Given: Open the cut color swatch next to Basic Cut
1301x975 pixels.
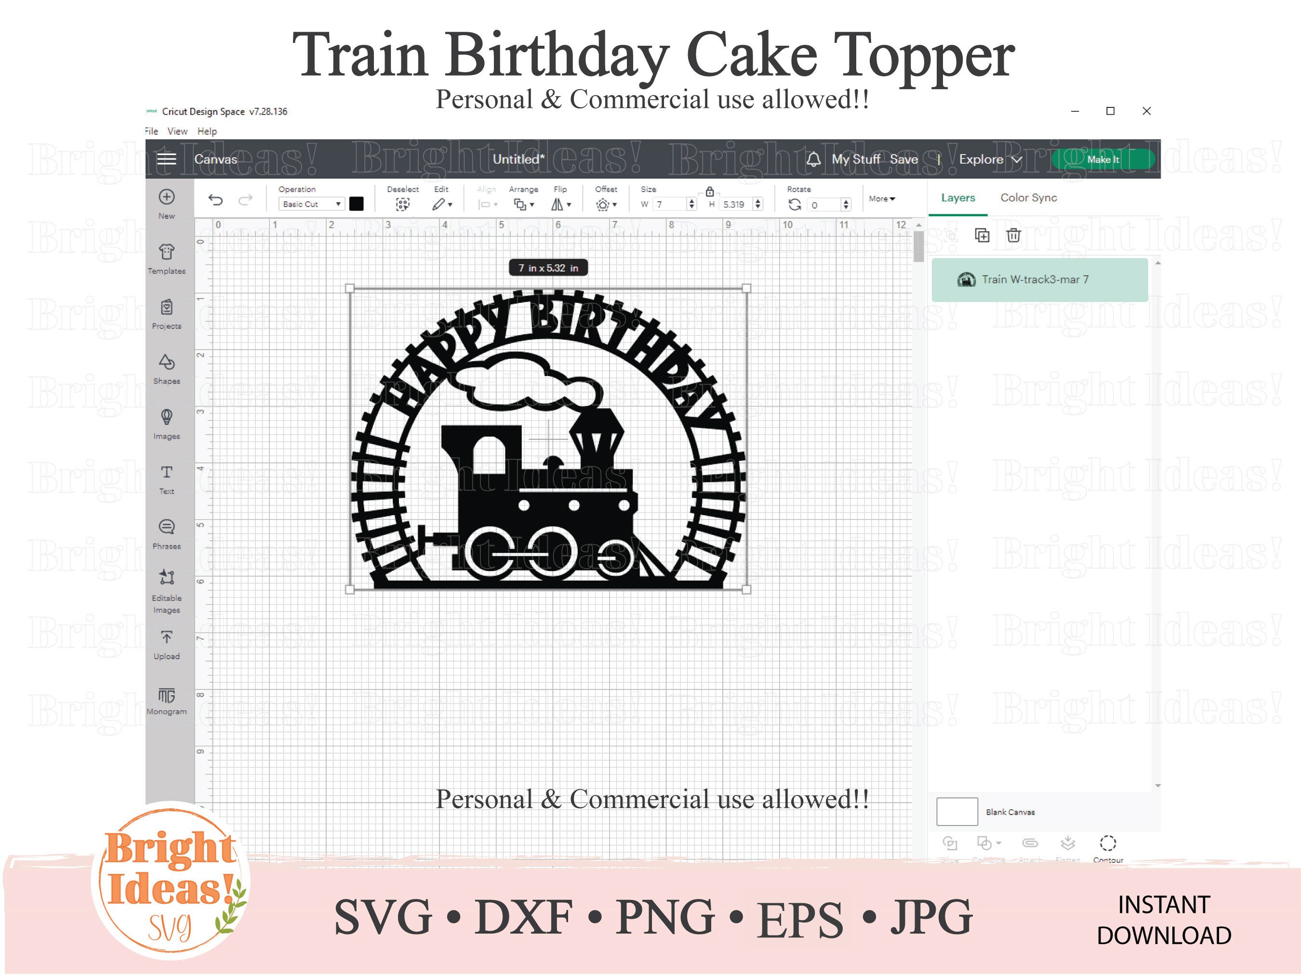Looking at the screenshot, I should (357, 203).
